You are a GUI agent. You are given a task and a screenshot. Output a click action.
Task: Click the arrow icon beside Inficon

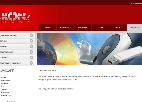(31, 41)
